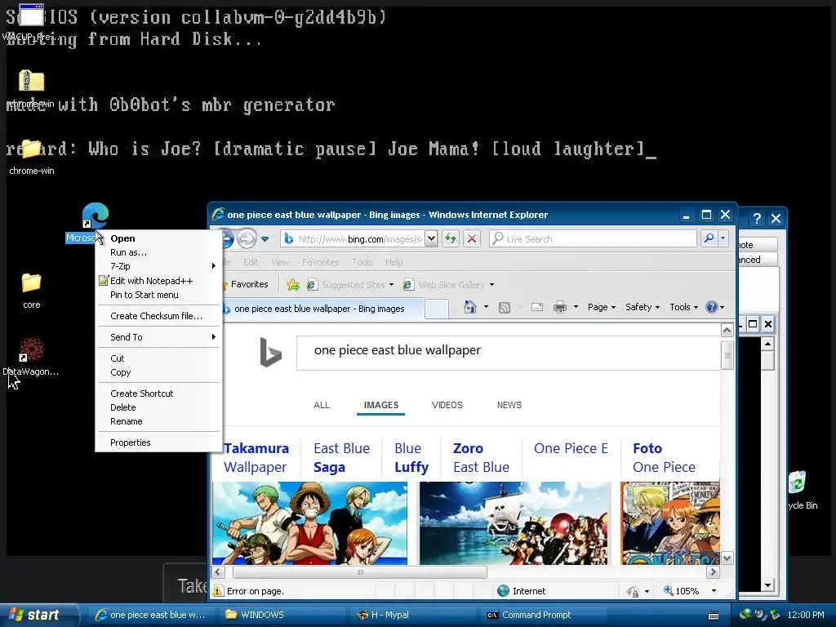Screen dimensions: 836x627
Task: Select the chrome-win zip archive icon
Action: 32,81
